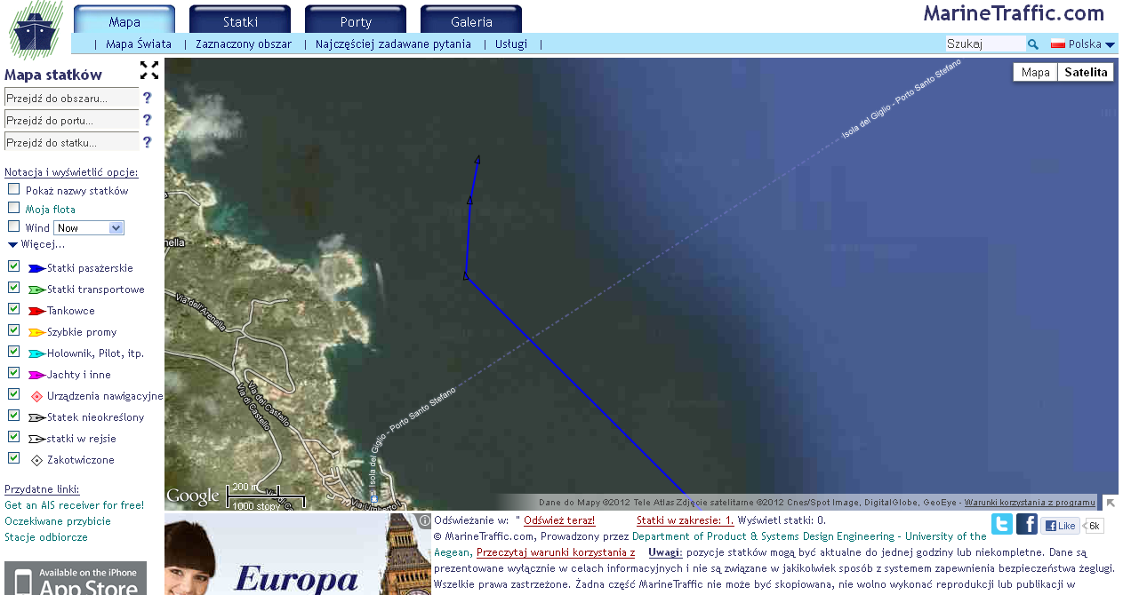Switch to the Mapa tab
Image resolution: width=1123 pixels, height=595 pixels.
tap(124, 21)
